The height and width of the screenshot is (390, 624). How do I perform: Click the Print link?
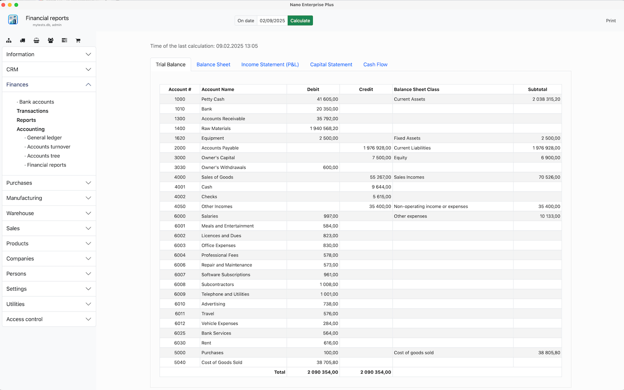pyautogui.click(x=611, y=21)
